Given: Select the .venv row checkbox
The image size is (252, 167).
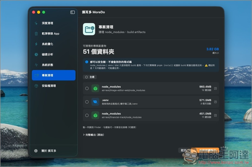Looking at the screenshot, I should [x=87, y=102].
